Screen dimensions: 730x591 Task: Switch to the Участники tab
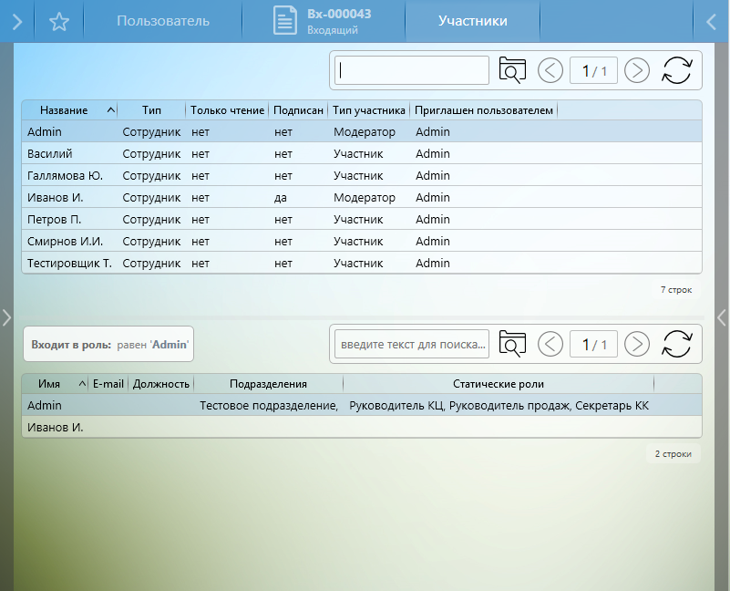472,21
